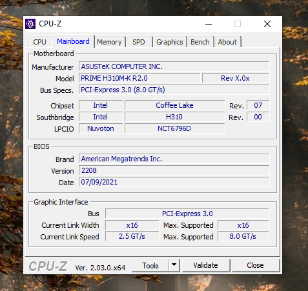Click the Validate button
Image resolution: width=308 pixels, height=291 pixels.
(206, 266)
